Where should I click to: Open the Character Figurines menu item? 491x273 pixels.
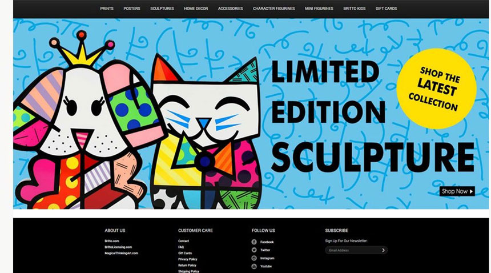pyautogui.click(x=273, y=9)
